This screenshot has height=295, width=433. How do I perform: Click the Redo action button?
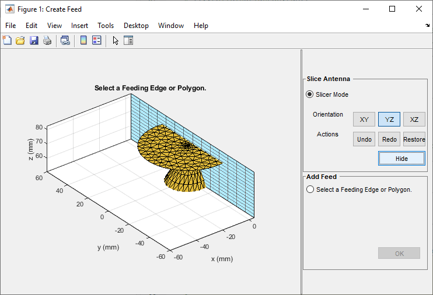pyautogui.click(x=389, y=139)
